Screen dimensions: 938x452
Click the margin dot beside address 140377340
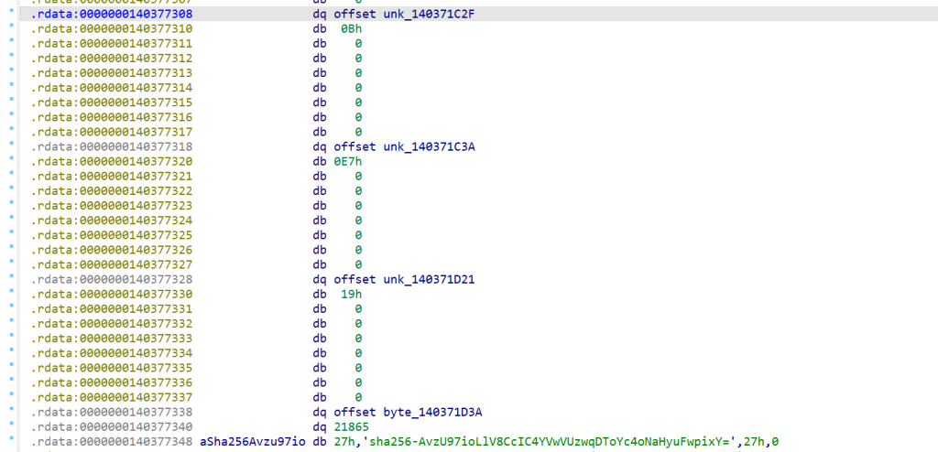11,426
